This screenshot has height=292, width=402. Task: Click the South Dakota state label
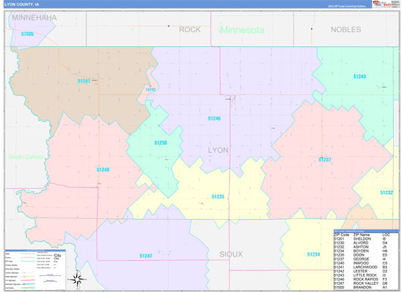click(x=25, y=157)
